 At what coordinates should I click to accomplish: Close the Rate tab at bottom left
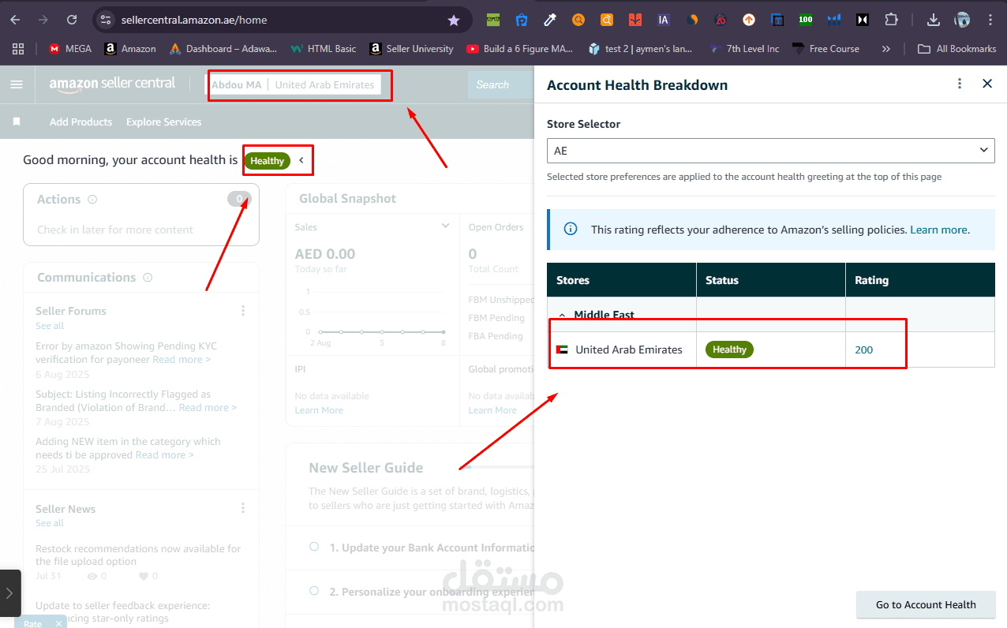(x=58, y=623)
